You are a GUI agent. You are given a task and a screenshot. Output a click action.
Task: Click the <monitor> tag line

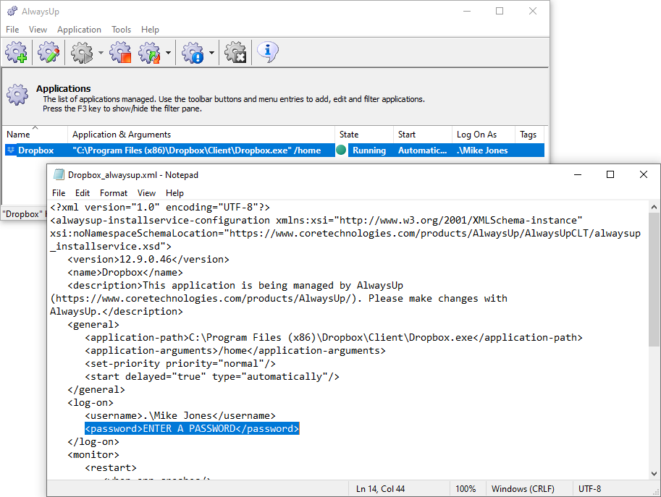[93, 455]
